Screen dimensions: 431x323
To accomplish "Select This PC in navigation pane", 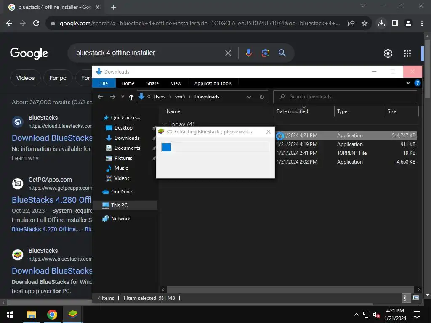I will (125, 205).
